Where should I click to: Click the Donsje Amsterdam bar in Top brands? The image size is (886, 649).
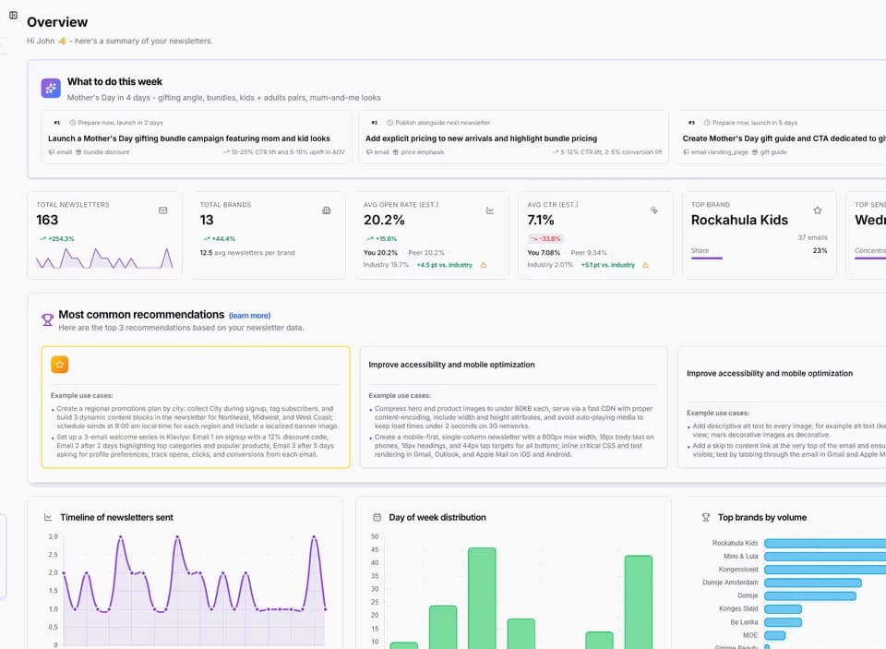click(x=812, y=583)
